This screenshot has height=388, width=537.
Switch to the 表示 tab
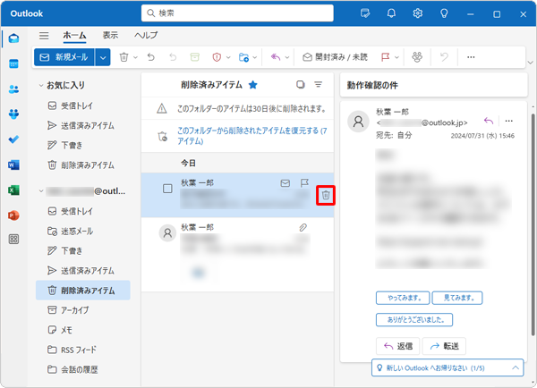tap(110, 35)
